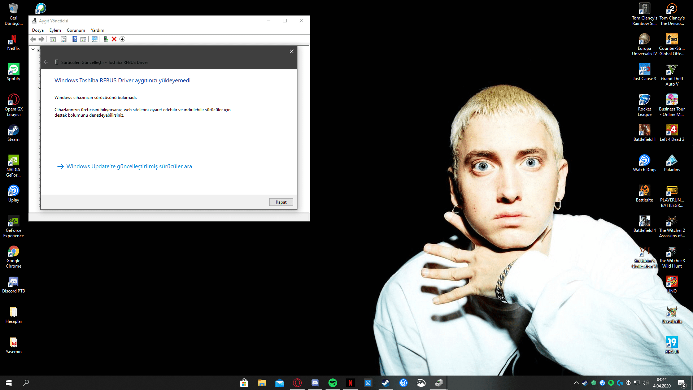Click the Kapat button

pos(281,202)
